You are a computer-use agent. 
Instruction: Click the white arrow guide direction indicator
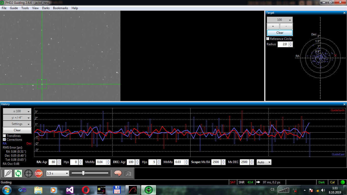click(x=258, y=182)
